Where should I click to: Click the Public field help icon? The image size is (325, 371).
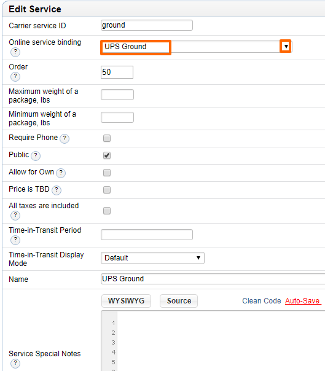(36, 155)
